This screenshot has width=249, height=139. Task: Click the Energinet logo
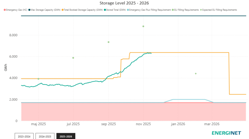pos(226,133)
